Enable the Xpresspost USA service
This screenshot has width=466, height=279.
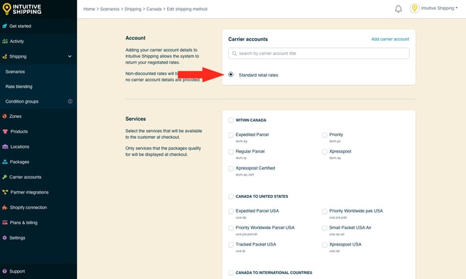tap(325, 244)
